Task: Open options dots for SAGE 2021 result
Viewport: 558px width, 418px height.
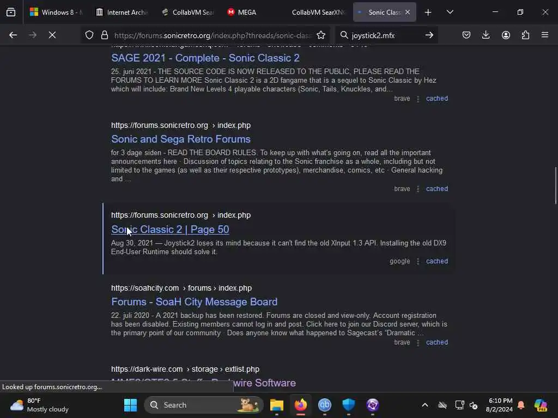Action: (x=418, y=99)
